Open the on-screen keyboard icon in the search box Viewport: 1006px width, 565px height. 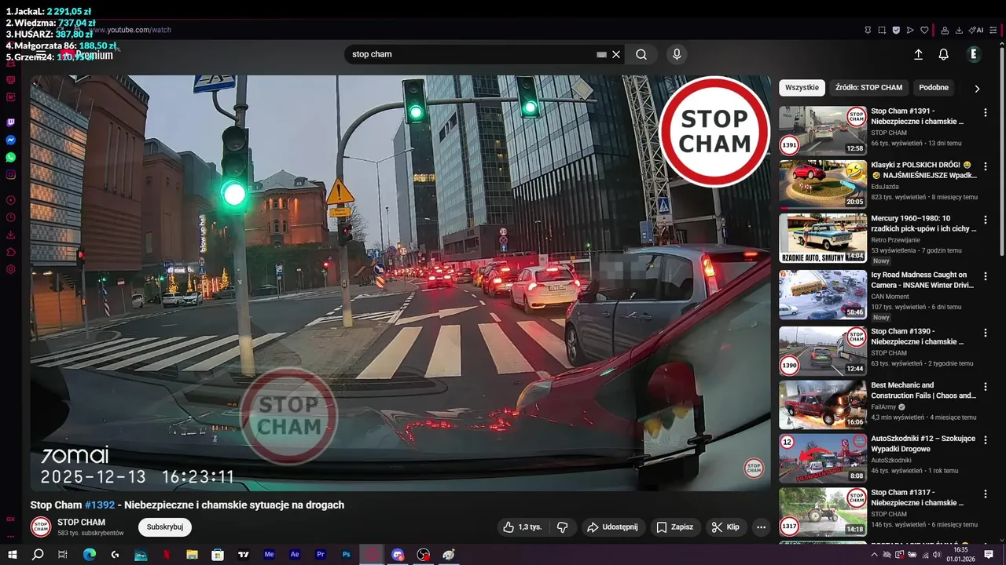tap(601, 54)
